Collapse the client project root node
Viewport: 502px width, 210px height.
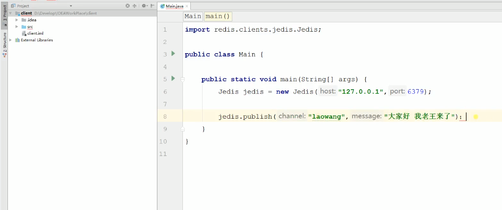tap(11, 14)
